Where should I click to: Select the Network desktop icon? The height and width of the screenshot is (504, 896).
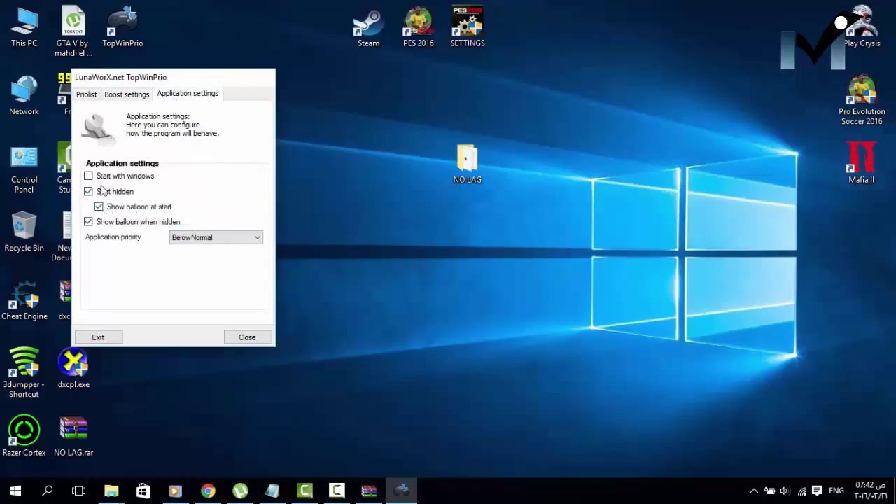[24, 96]
